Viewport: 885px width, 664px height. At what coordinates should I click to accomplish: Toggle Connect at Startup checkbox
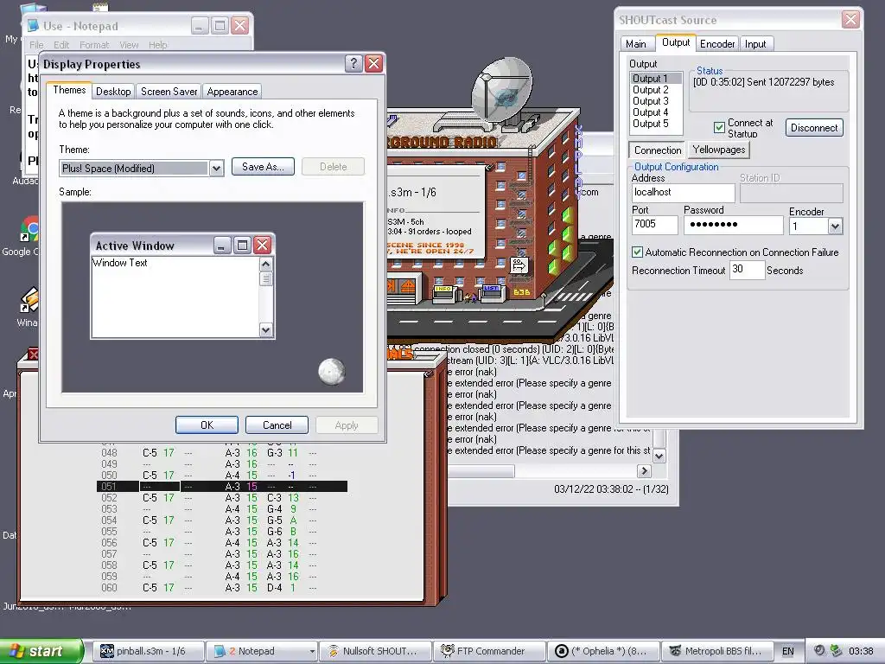[719, 128]
